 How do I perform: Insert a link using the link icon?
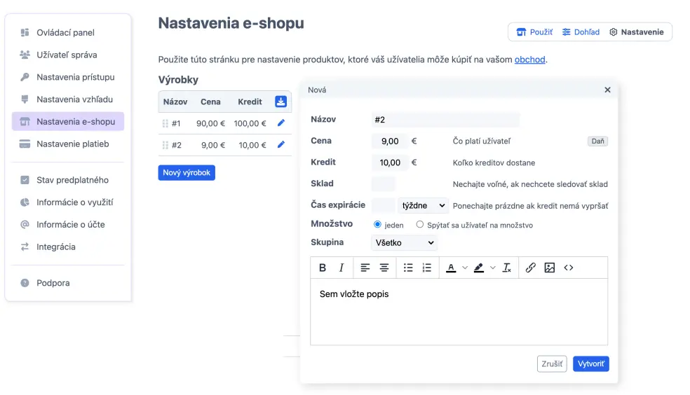[x=531, y=268]
